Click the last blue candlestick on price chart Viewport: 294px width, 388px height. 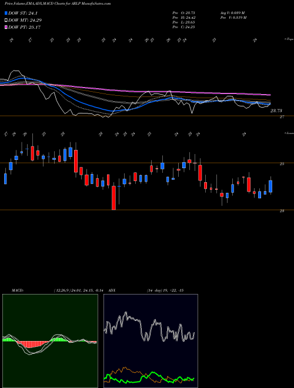click(270, 186)
